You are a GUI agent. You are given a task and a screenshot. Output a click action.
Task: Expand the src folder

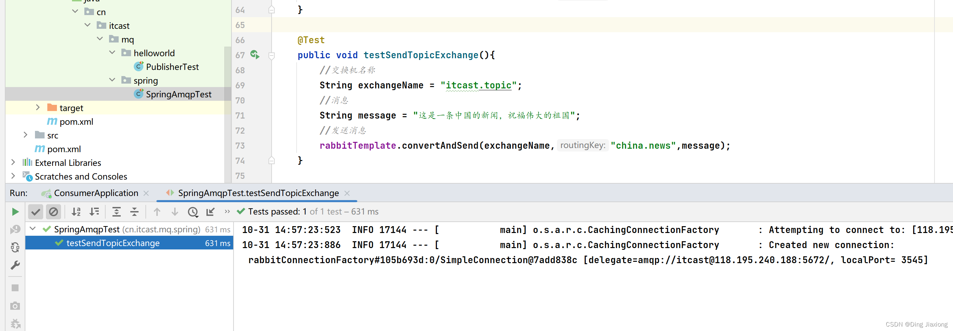pos(25,135)
